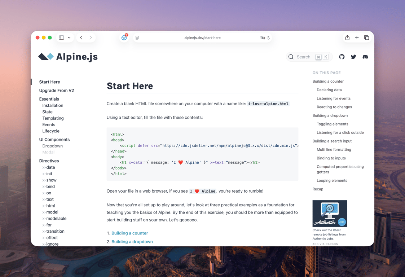Open the x-for directive page

pos(47,225)
